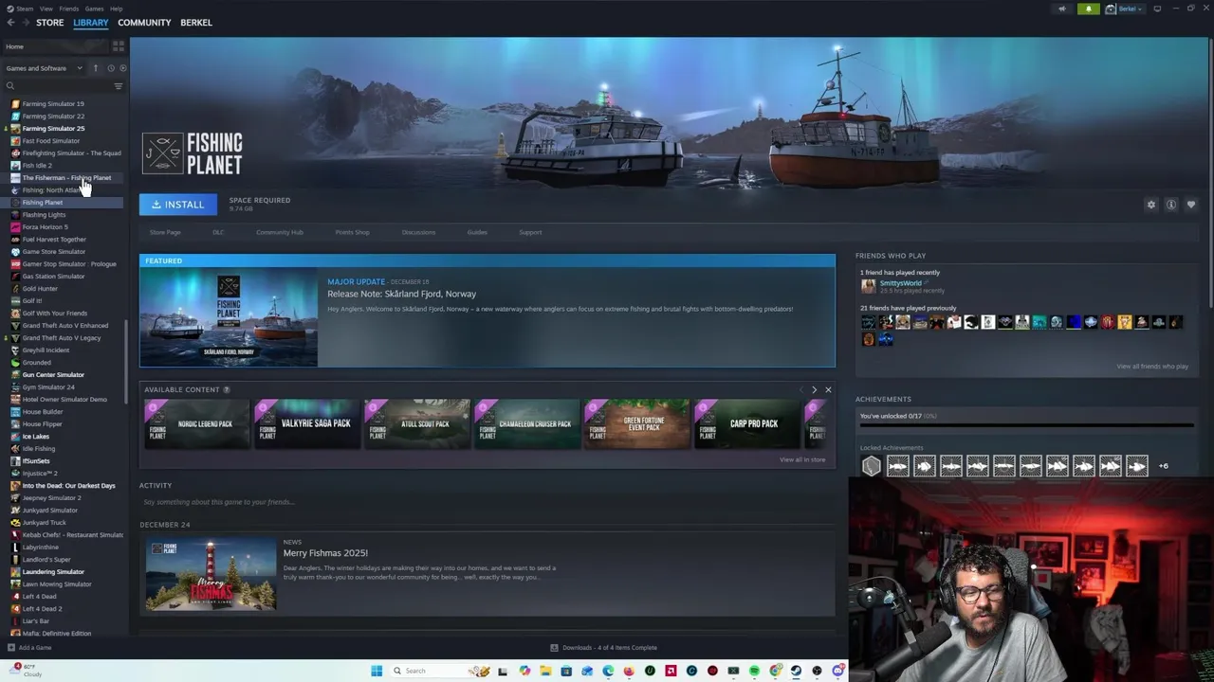Select Left 4 Dead 2 in library list
Image resolution: width=1214 pixels, height=682 pixels.
tap(41, 609)
